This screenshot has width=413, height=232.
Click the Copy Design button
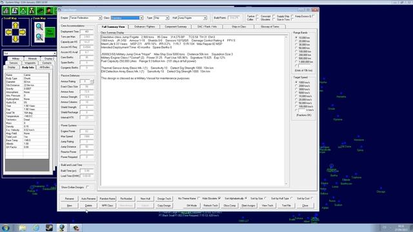pyautogui.click(x=164, y=206)
